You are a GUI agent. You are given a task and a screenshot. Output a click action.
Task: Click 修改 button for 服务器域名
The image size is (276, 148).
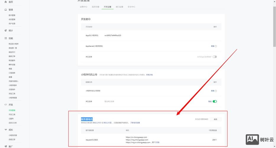[x=215, y=119]
